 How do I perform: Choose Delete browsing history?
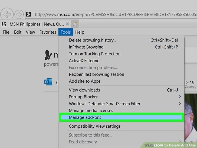coord(122,40)
